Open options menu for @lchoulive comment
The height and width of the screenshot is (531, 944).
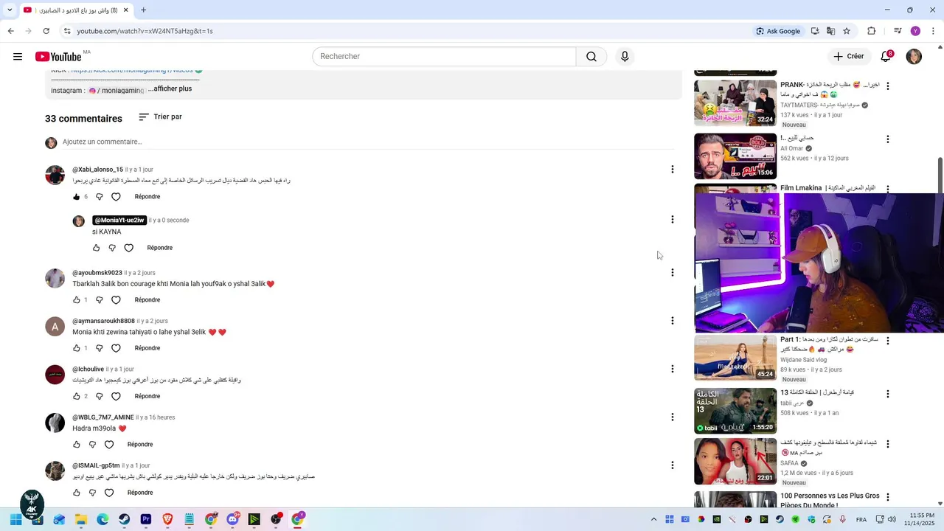(672, 369)
